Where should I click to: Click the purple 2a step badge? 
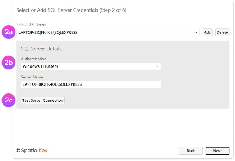coord(9,32)
